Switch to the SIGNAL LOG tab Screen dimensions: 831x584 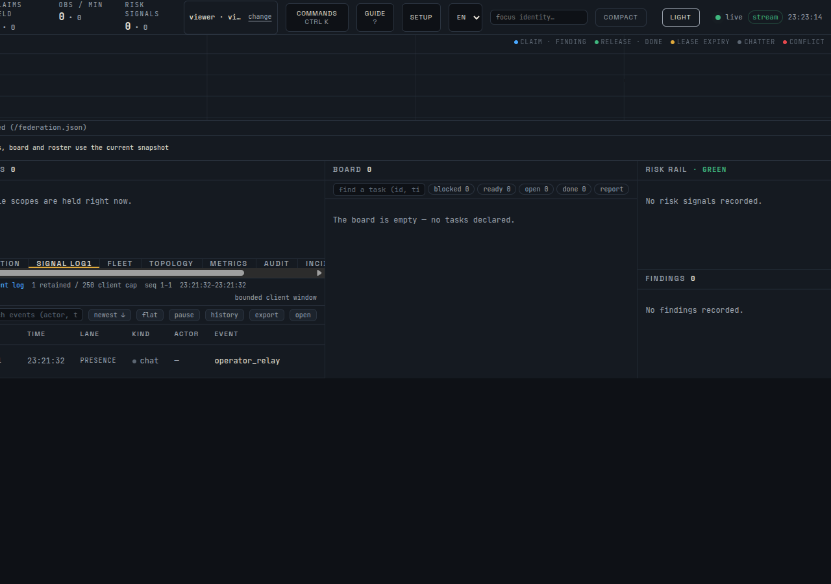(64, 263)
